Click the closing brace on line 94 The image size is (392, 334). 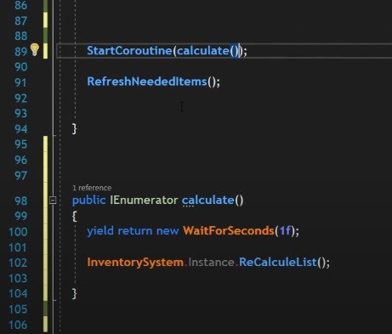click(x=74, y=129)
